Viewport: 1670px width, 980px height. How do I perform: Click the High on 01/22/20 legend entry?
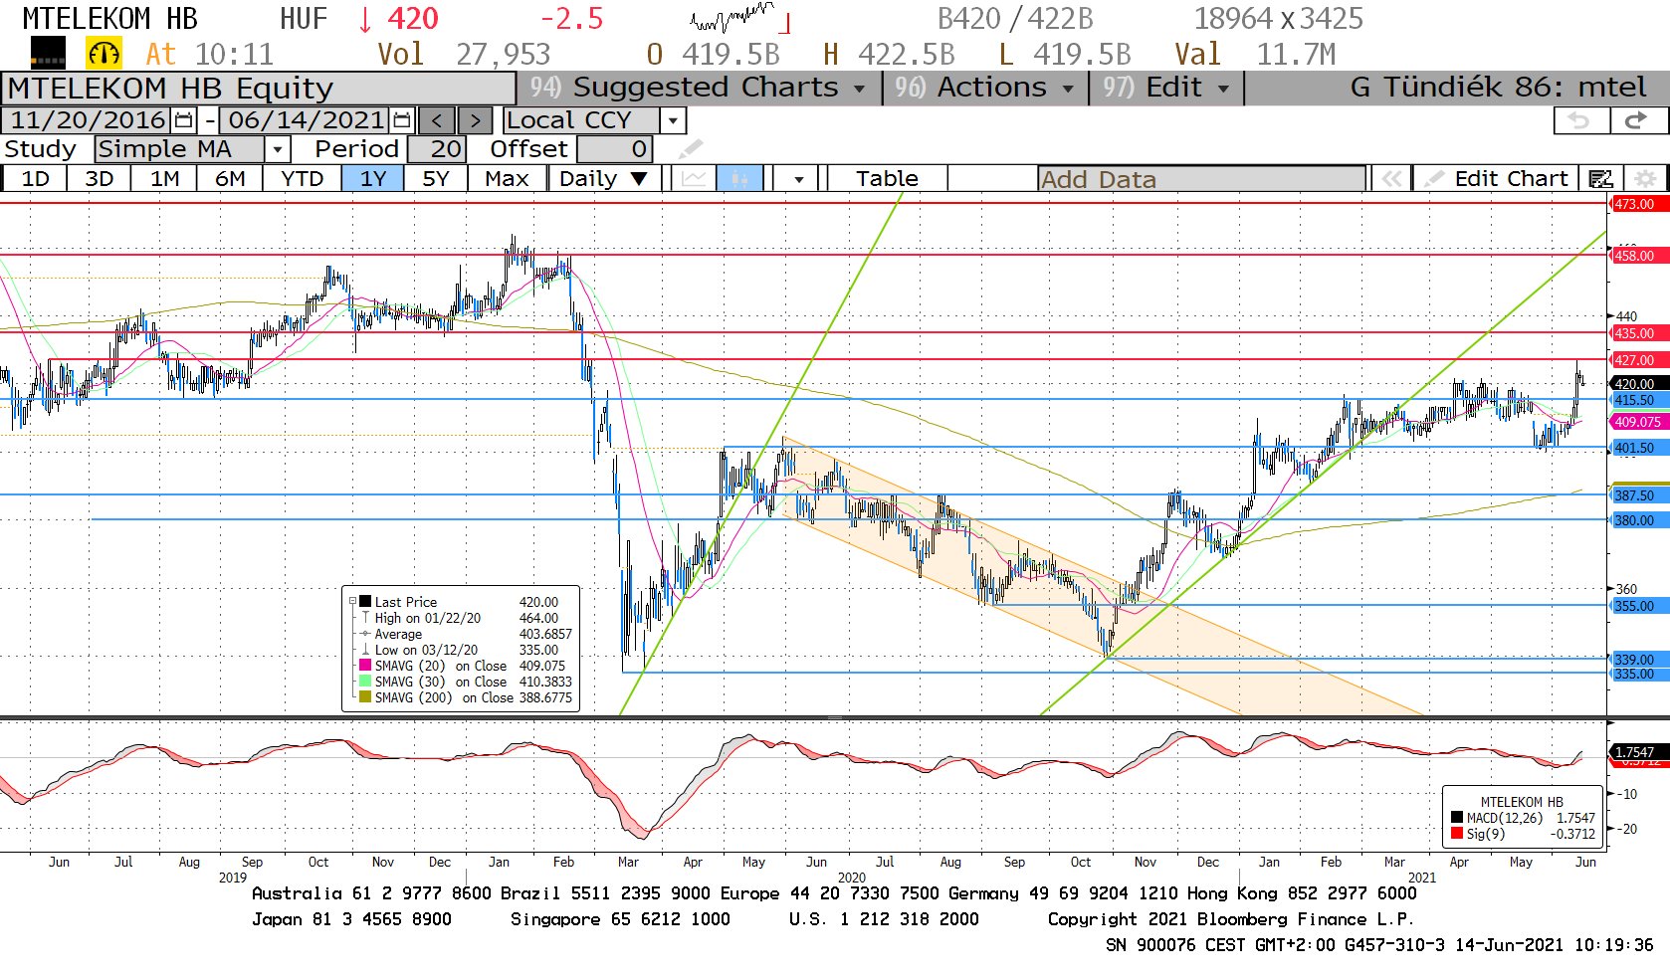[x=427, y=618]
